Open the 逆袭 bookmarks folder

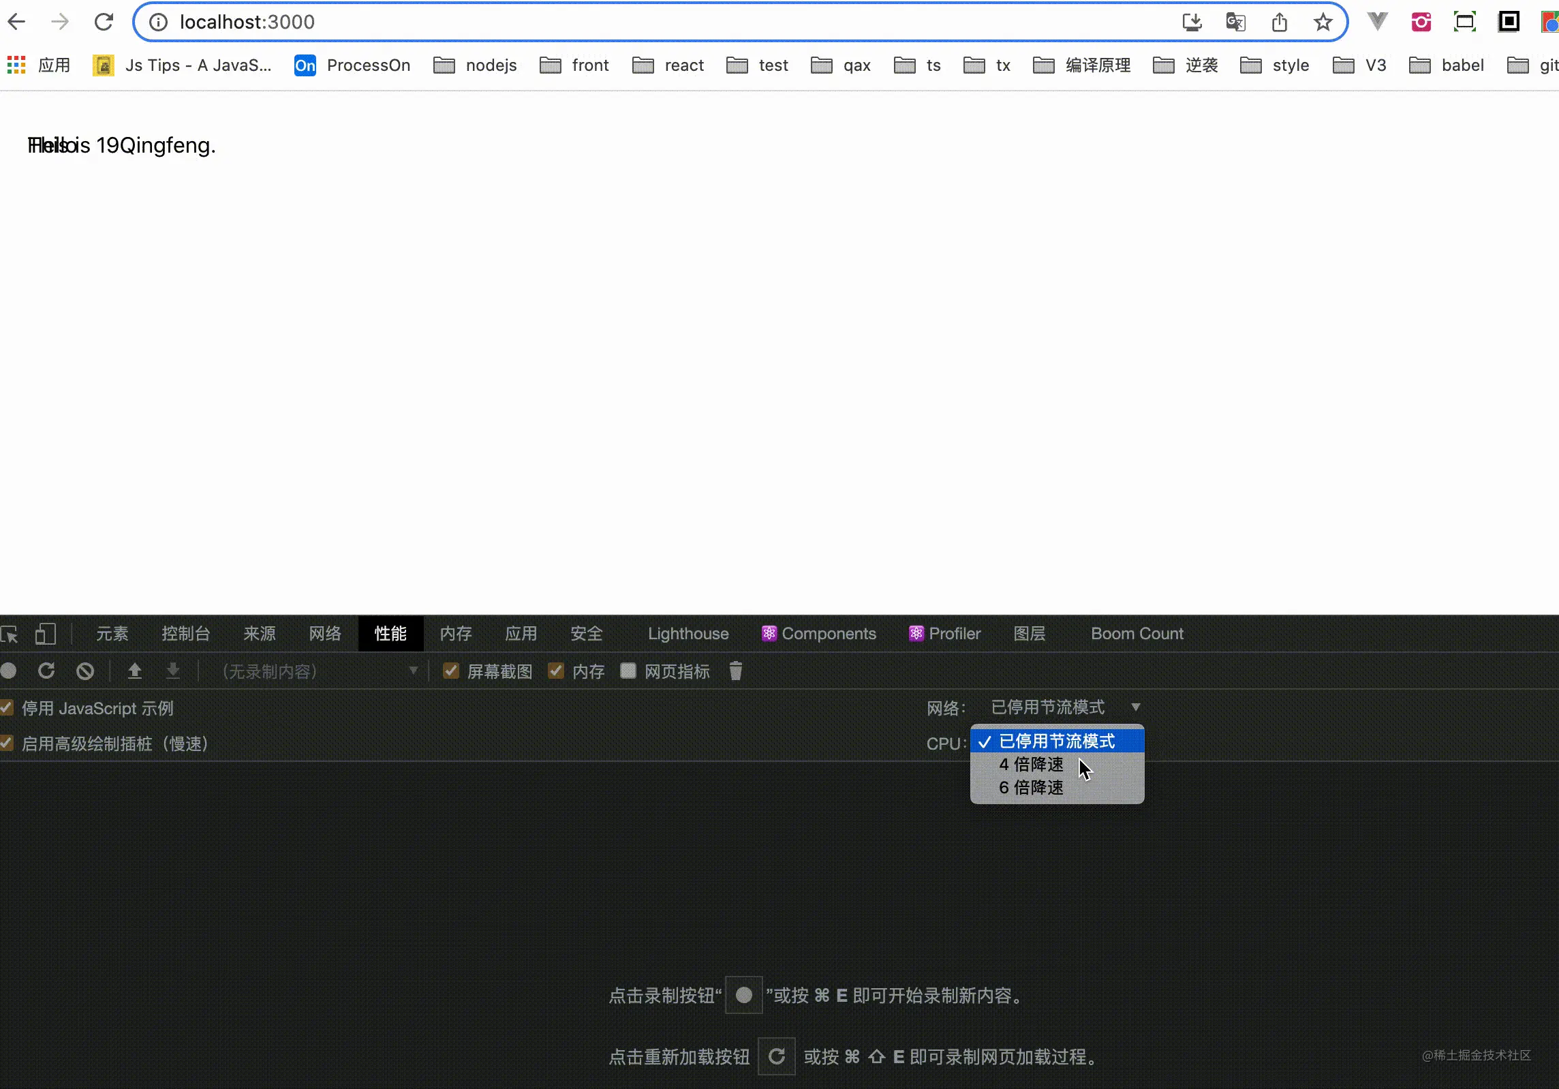pyautogui.click(x=1186, y=65)
